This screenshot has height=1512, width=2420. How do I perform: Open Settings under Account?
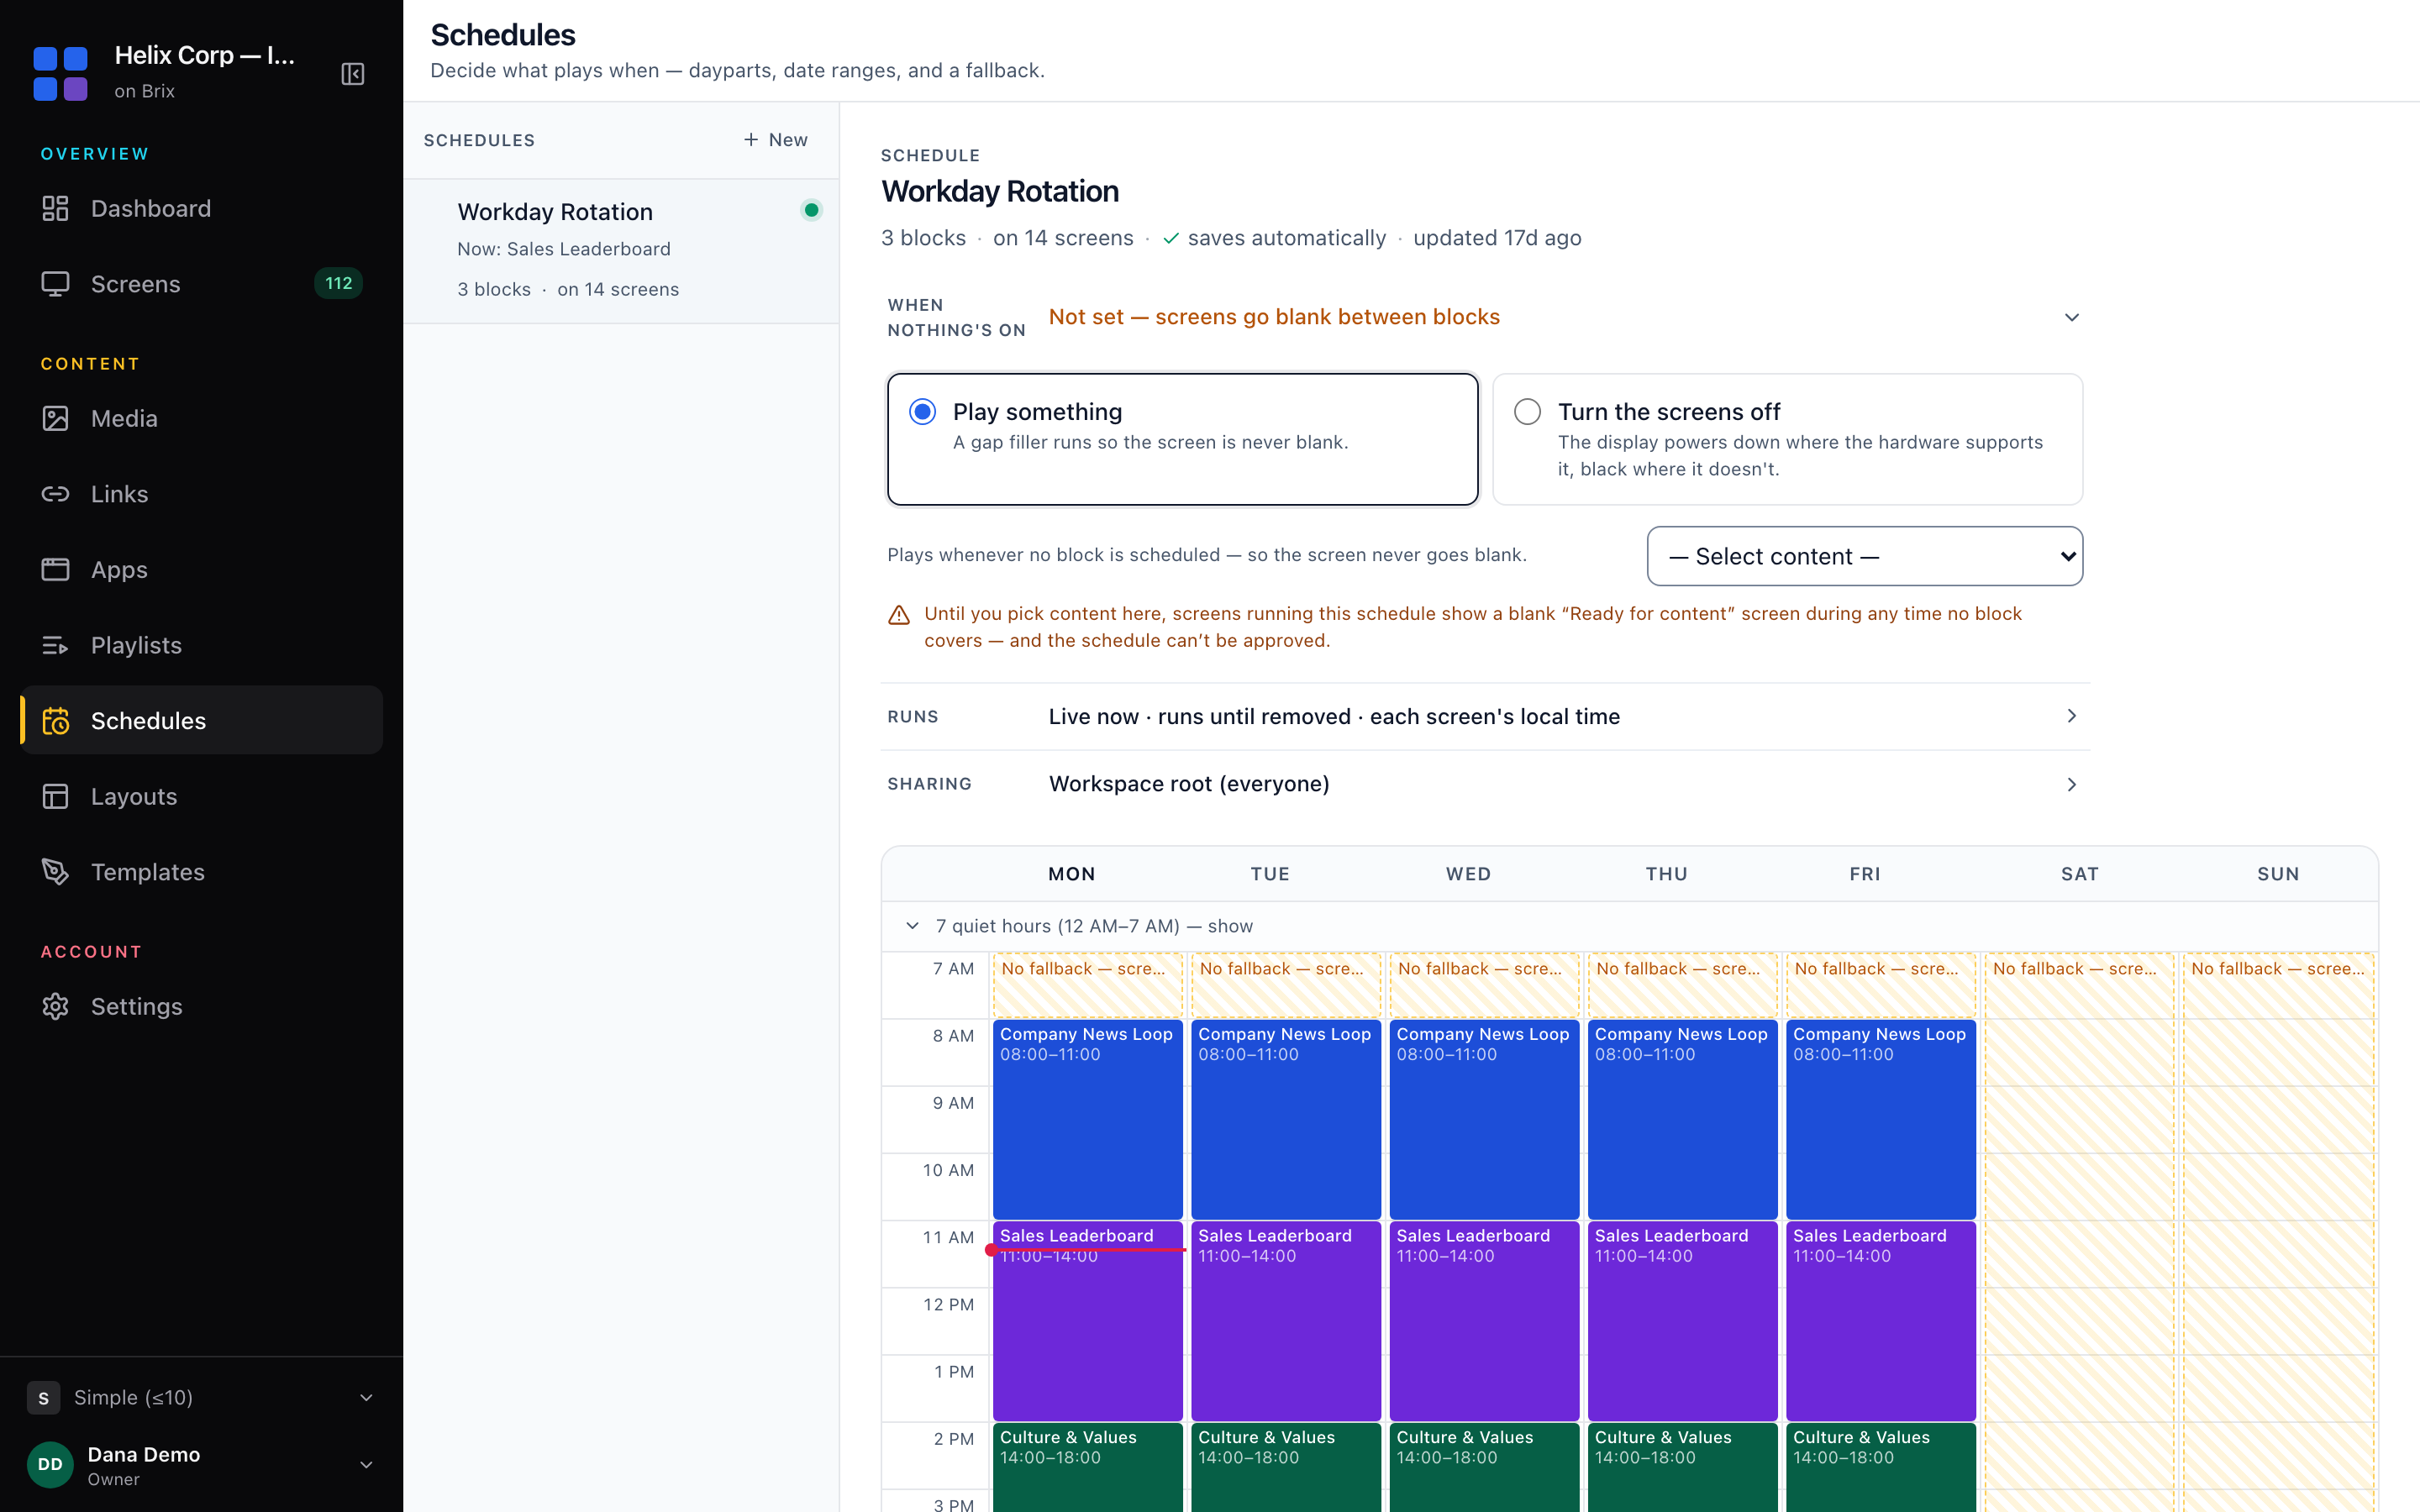(201, 1006)
